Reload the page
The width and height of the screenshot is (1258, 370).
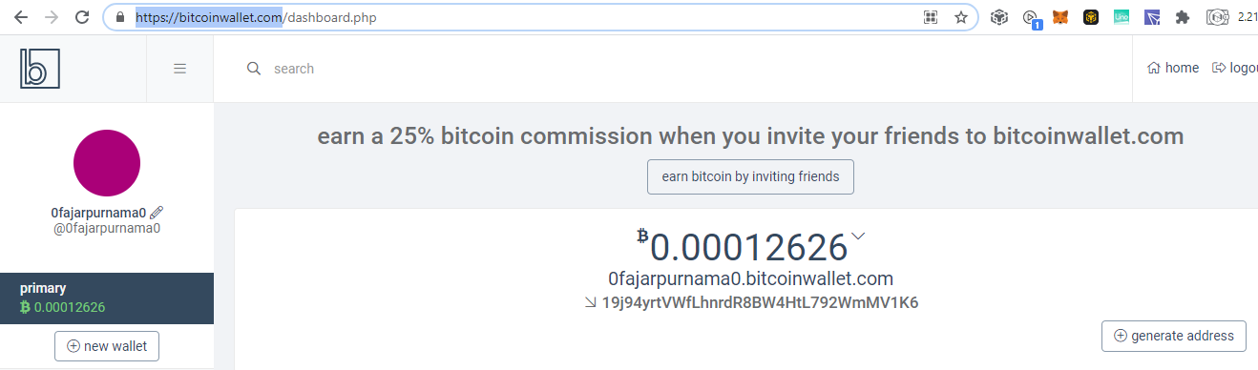(x=82, y=17)
